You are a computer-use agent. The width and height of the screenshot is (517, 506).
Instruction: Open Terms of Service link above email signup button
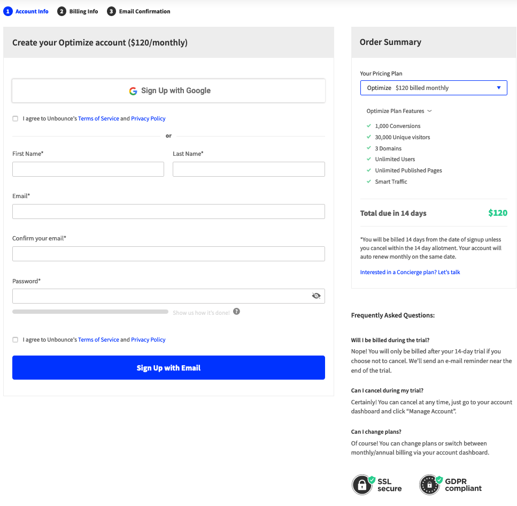click(98, 339)
